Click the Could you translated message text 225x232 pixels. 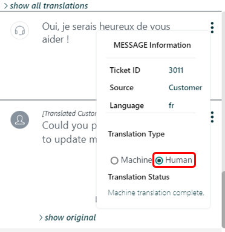[70, 133]
